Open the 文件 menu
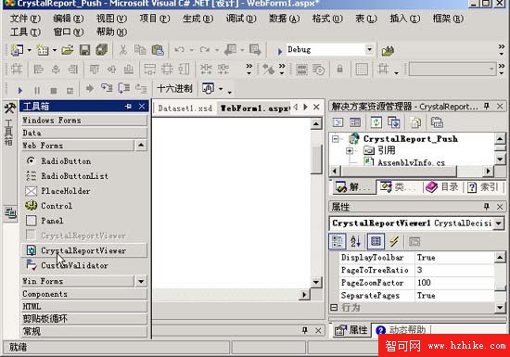 (x=25, y=19)
